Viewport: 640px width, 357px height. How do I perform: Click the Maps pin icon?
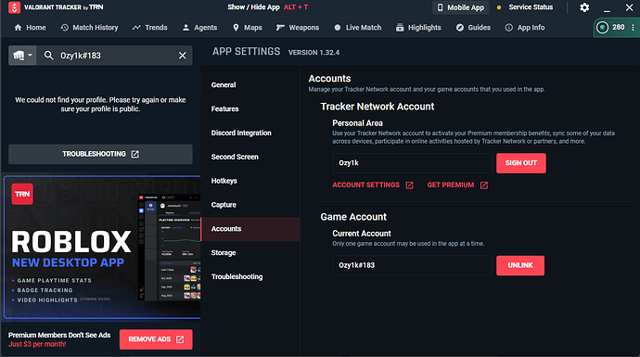(236, 27)
